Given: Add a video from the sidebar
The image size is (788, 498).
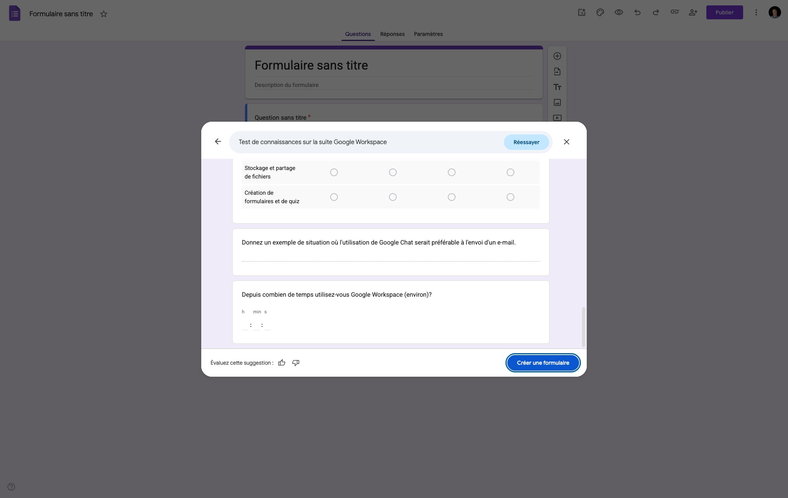Looking at the screenshot, I should click(x=557, y=117).
